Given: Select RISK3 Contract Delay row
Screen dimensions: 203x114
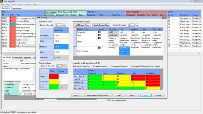Looking at the screenshot, I should pyautogui.click(x=18, y=21).
